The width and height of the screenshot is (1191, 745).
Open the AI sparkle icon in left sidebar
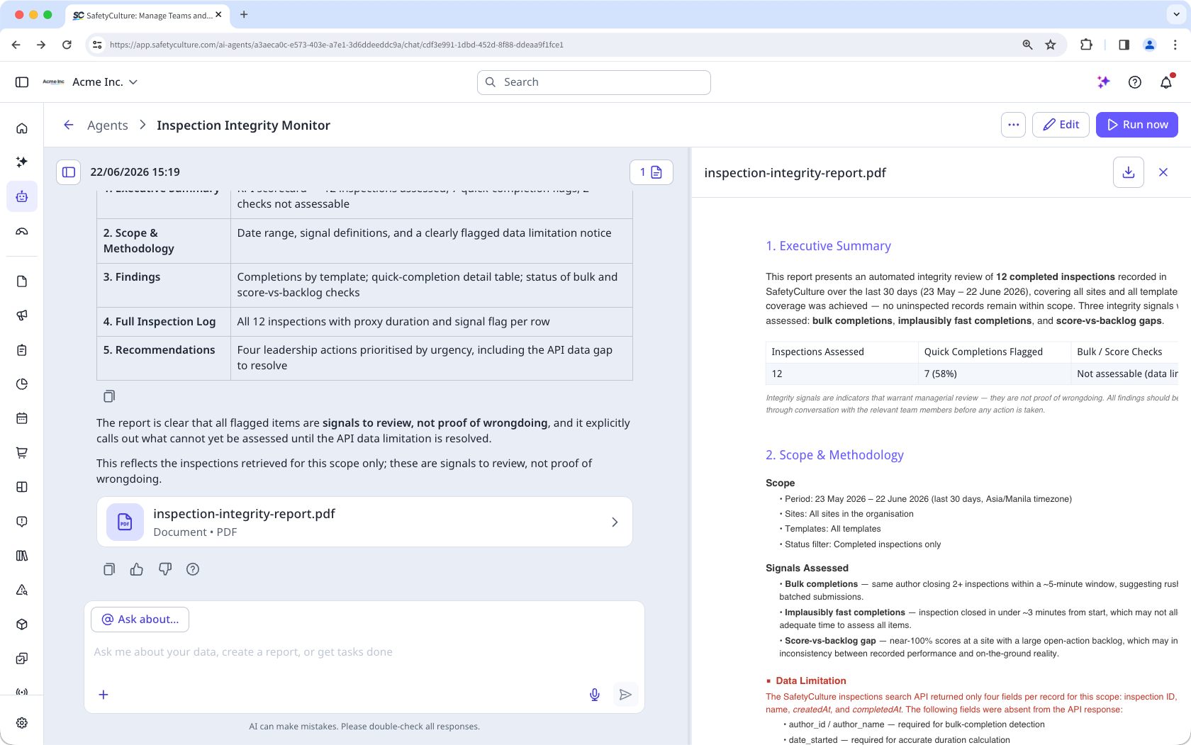pos(22,162)
